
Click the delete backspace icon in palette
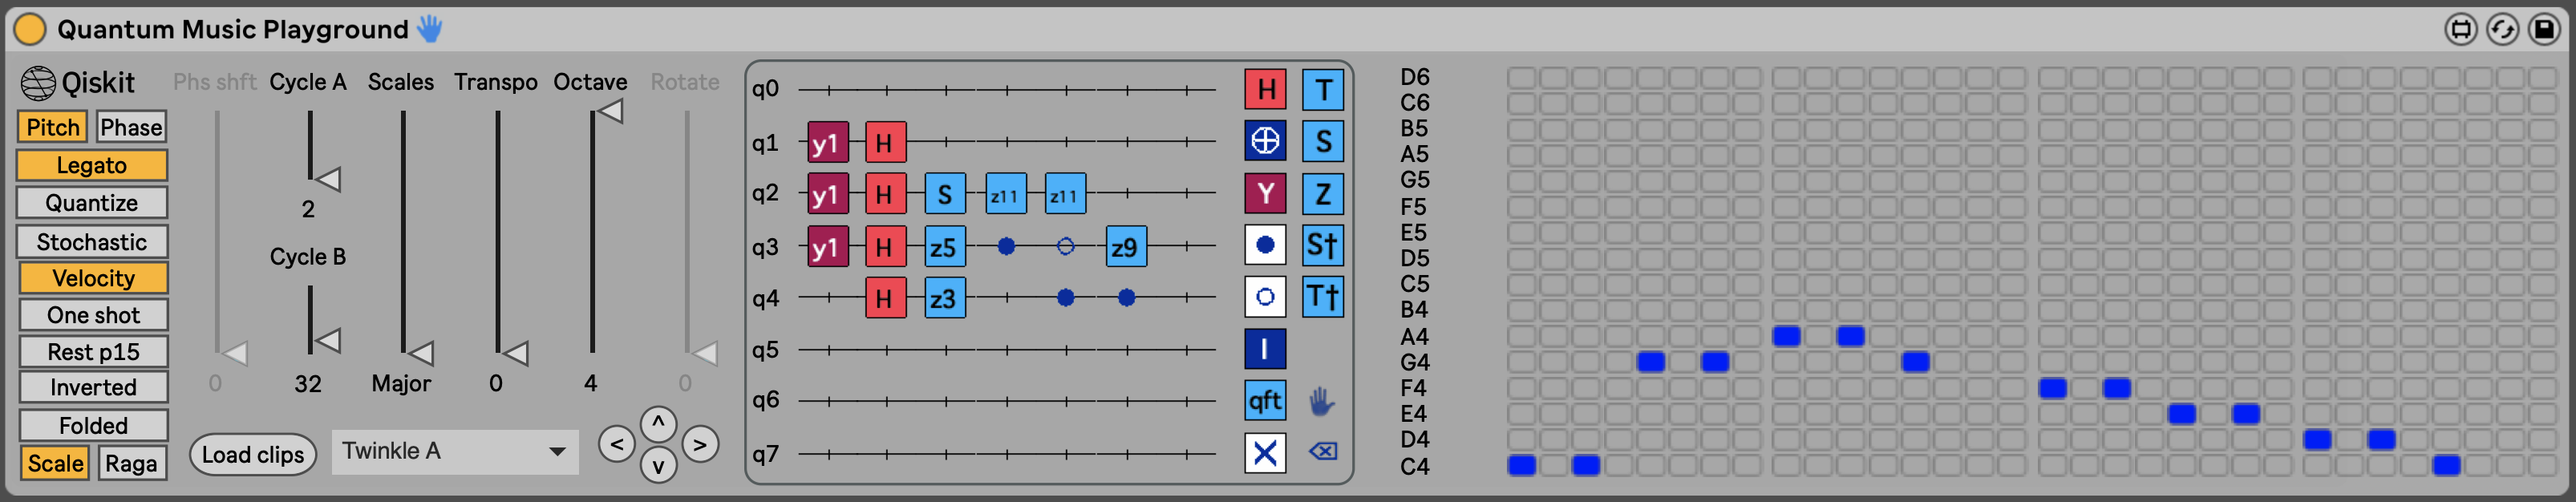[x=1322, y=452]
